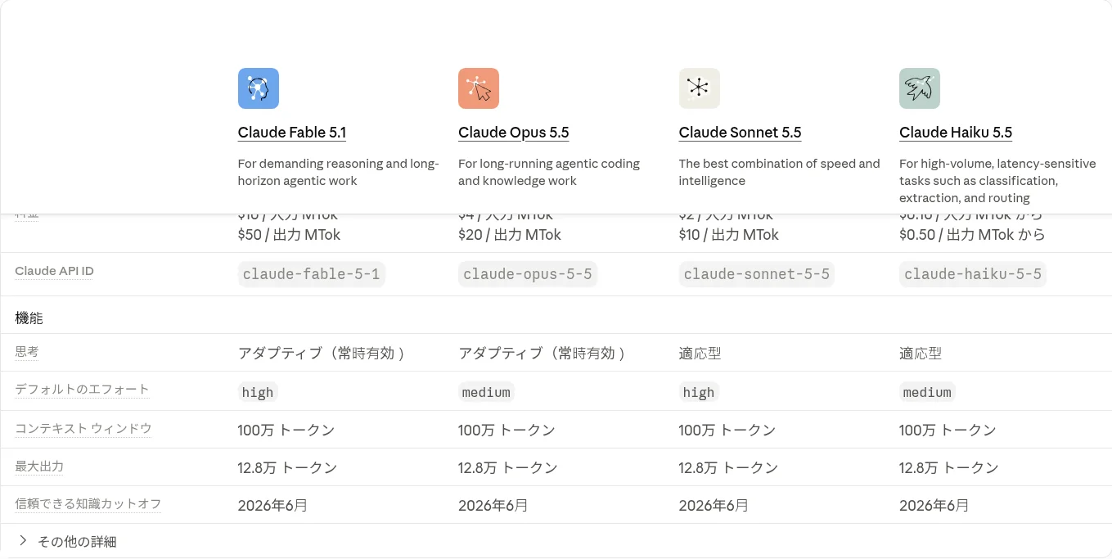
Task: Open the Claude Opus 5.5 link
Action: [514, 133]
